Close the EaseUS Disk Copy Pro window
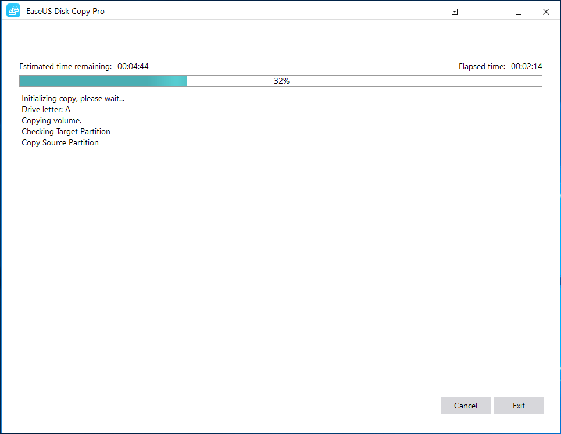This screenshot has width=561, height=434. tap(546, 12)
